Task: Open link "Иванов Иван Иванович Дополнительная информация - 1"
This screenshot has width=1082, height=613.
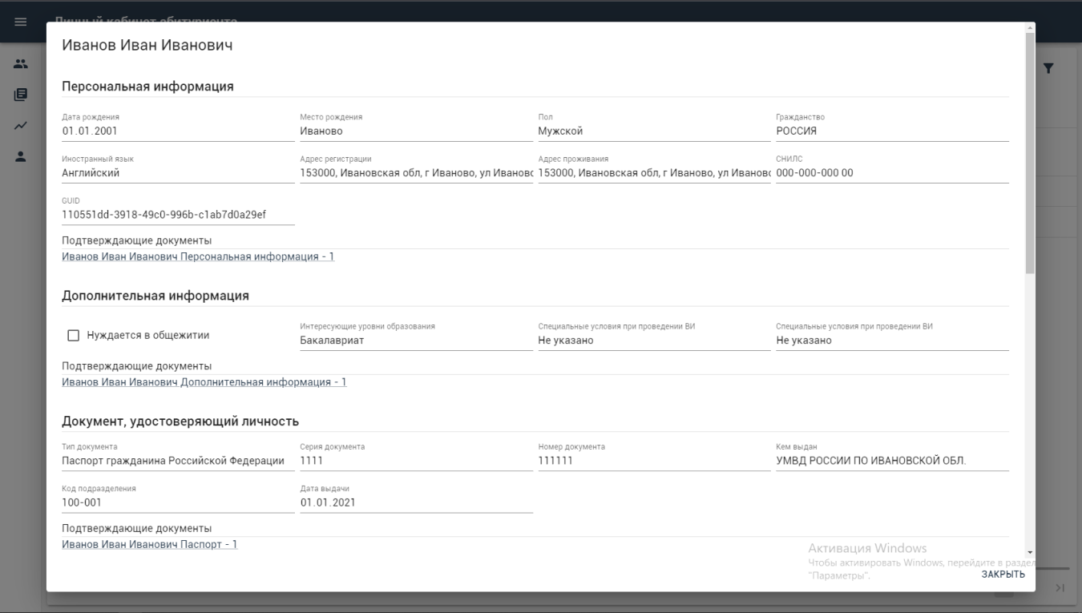Action: pos(204,382)
